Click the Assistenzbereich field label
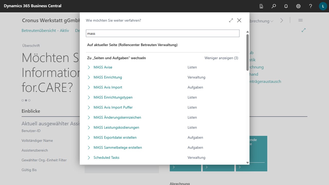 35,150
